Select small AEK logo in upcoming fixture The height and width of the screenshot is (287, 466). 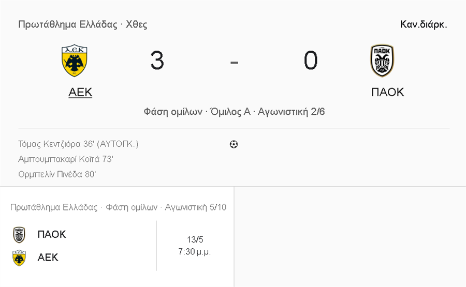19,258
